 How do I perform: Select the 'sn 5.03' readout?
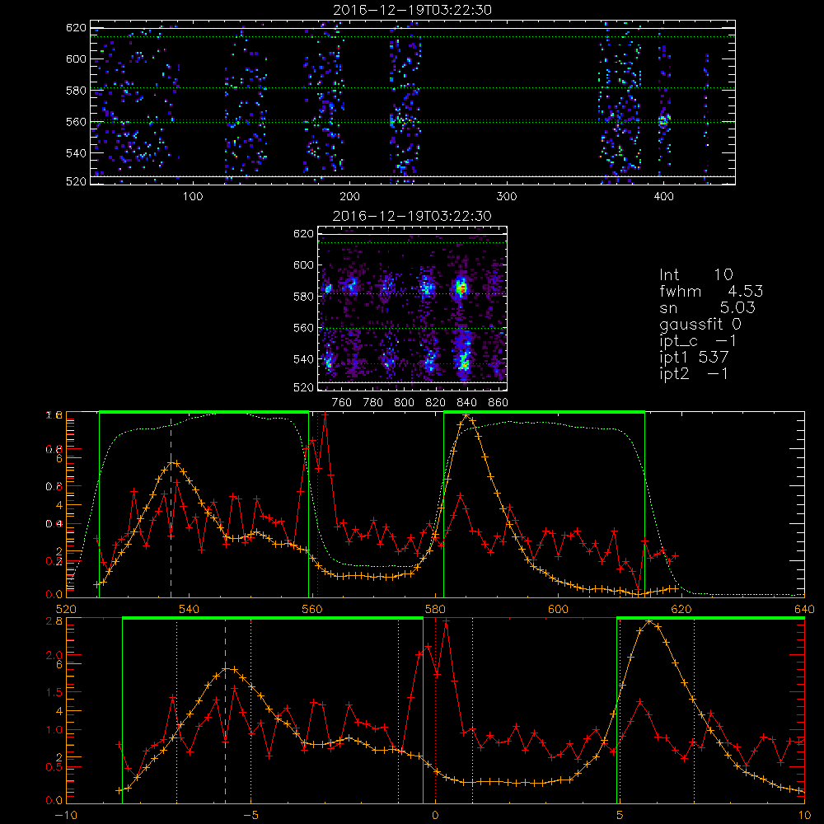pyautogui.click(x=707, y=307)
